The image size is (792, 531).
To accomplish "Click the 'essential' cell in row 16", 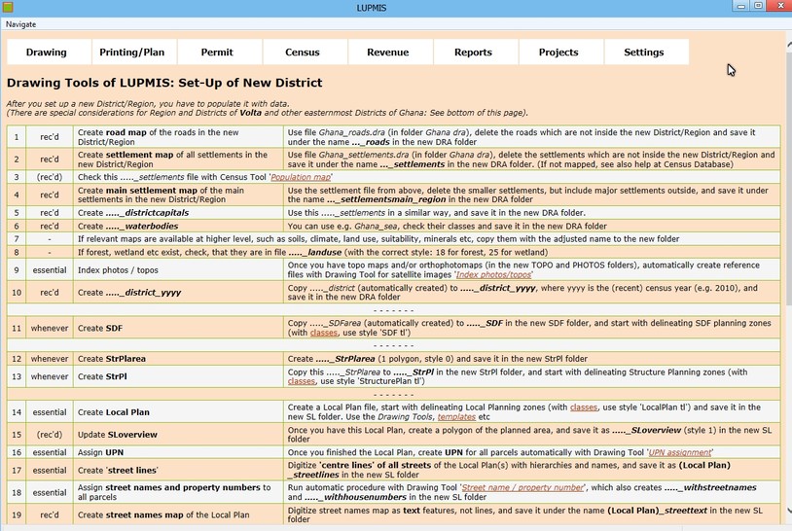I will point(50,452).
